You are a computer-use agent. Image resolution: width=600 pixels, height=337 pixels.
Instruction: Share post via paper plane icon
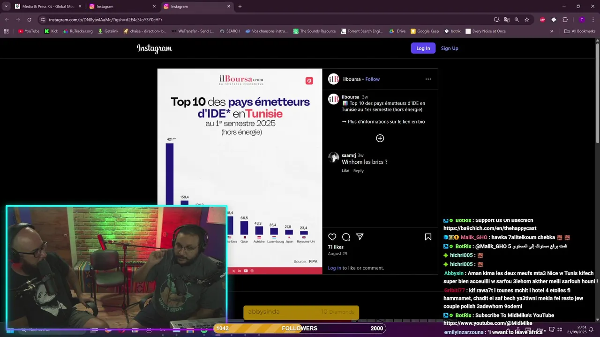pyautogui.click(x=360, y=237)
